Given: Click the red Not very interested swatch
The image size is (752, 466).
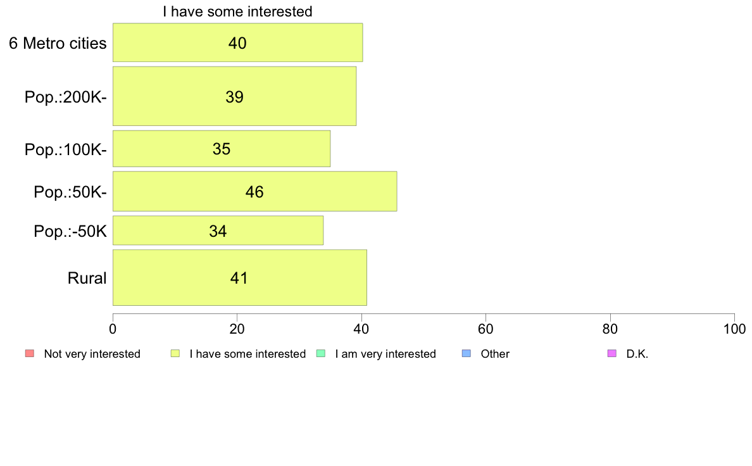Looking at the screenshot, I should pyautogui.click(x=30, y=354).
